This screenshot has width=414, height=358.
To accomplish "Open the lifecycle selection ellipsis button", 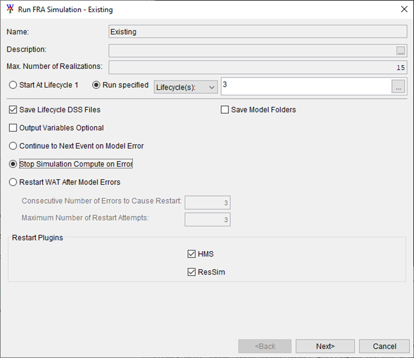I will coord(398,87).
